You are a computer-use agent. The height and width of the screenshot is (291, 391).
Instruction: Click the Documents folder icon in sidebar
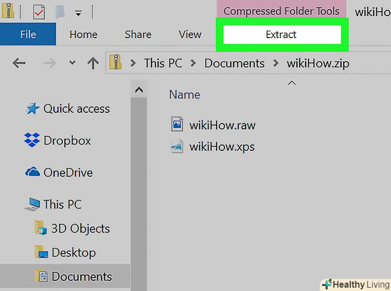[x=41, y=276]
